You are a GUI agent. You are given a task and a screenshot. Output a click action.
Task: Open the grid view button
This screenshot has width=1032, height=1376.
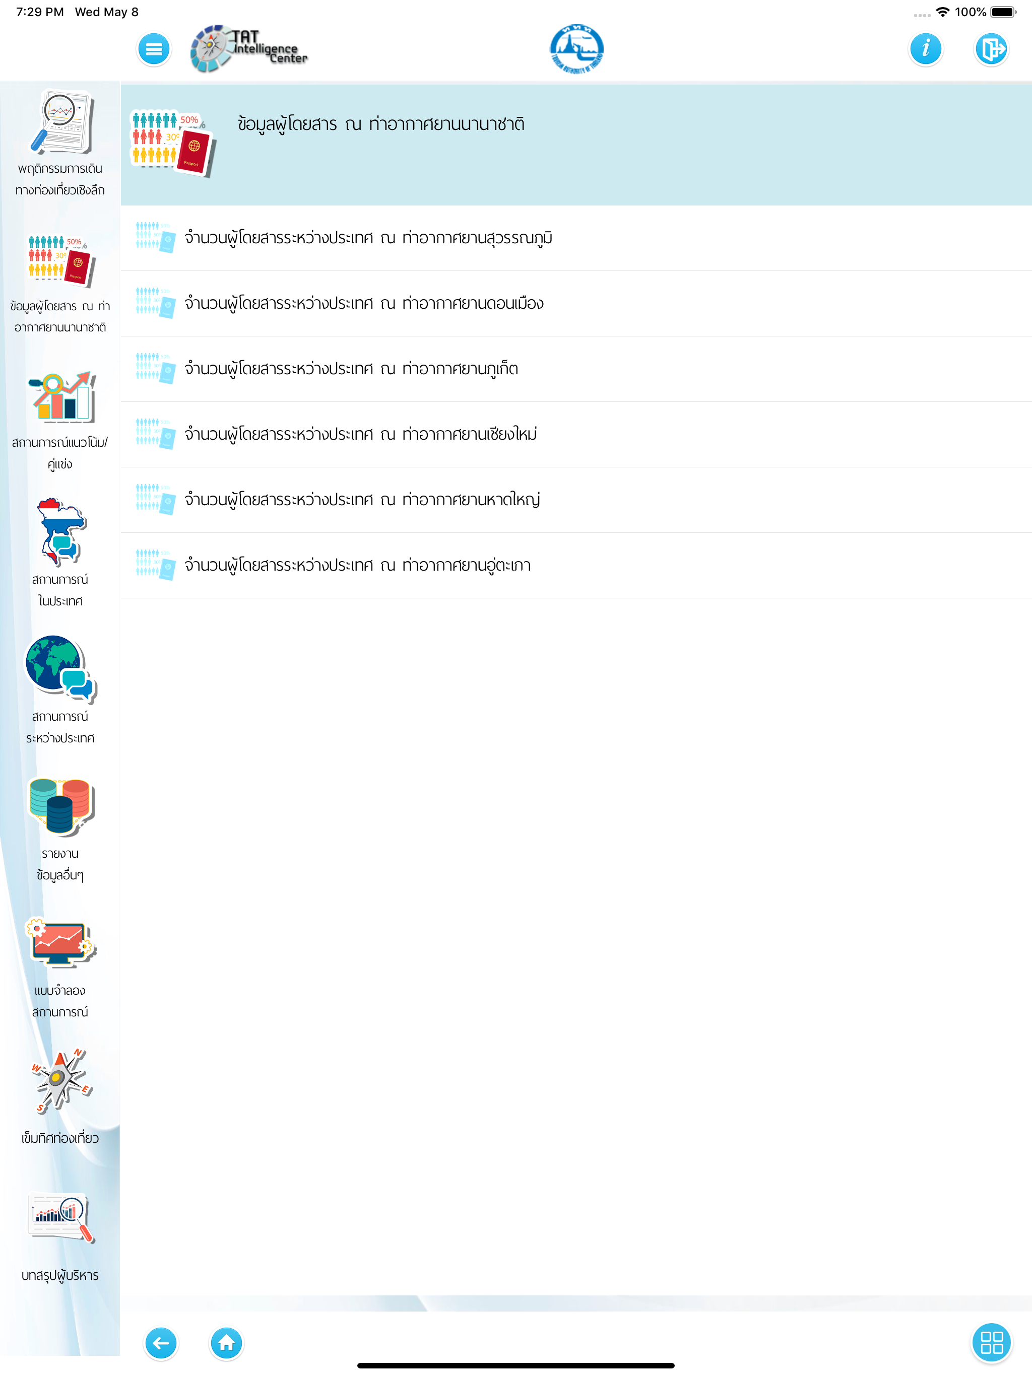point(991,1342)
